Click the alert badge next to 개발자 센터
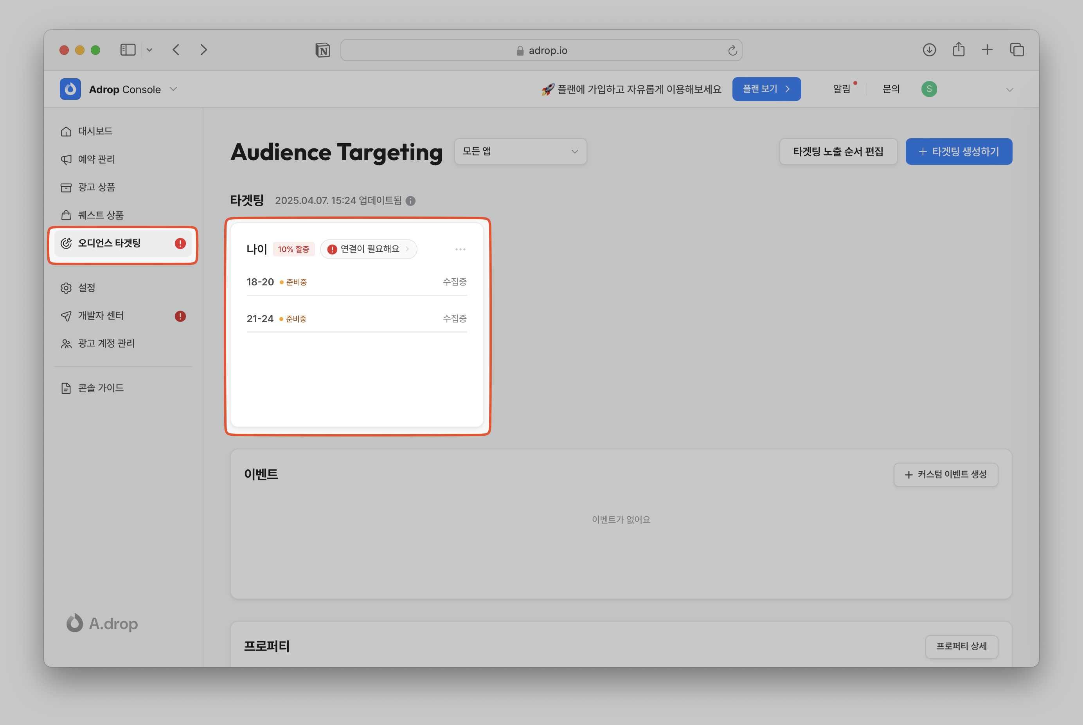The height and width of the screenshot is (725, 1083). click(180, 316)
